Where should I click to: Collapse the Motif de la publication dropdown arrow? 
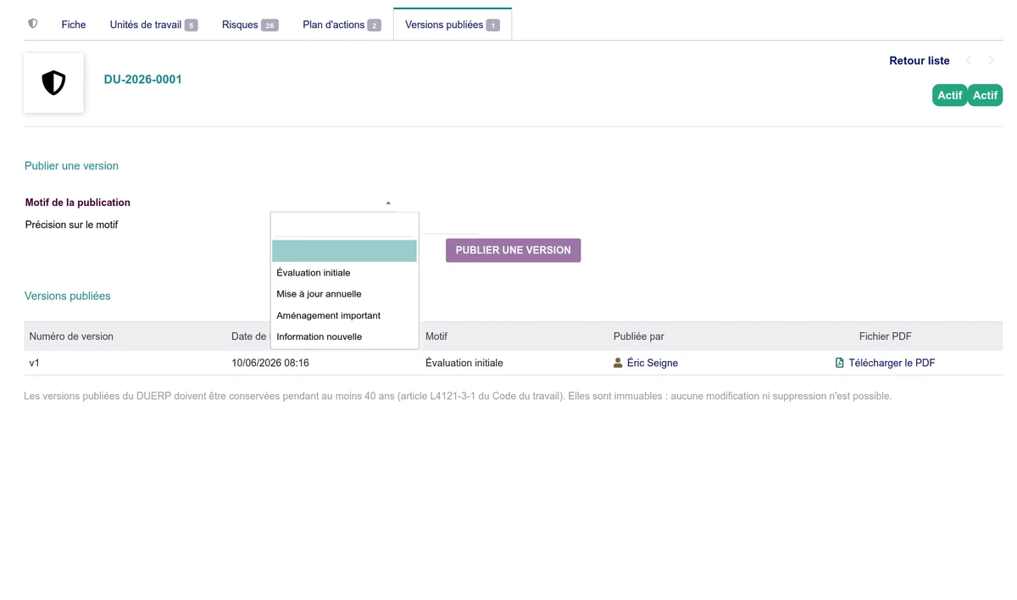388,203
